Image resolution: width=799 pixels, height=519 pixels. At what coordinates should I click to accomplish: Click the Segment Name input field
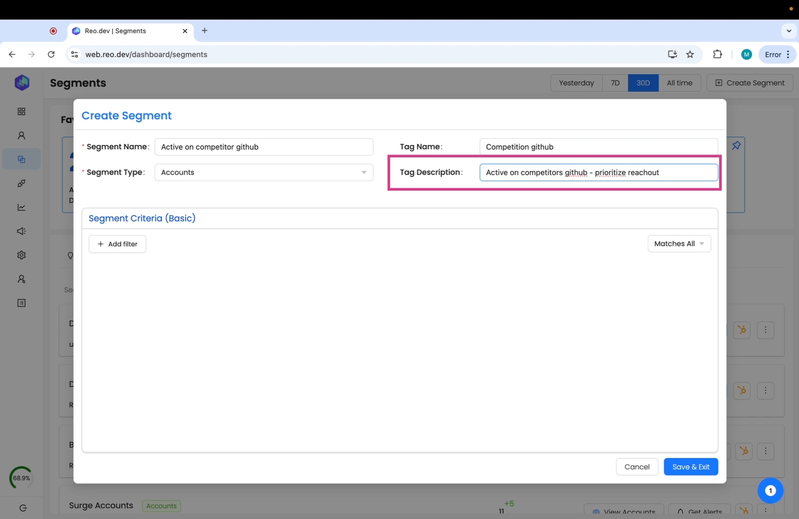264,147
